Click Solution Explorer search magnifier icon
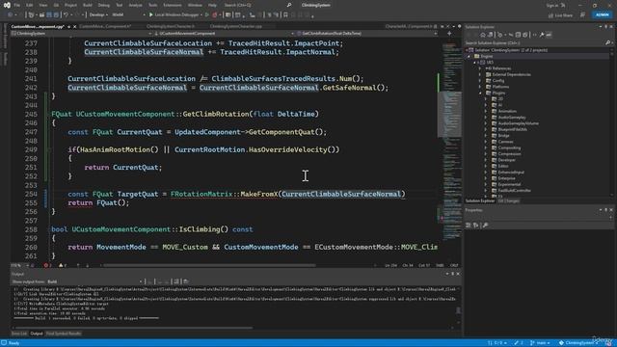Image resolution: width=617 pixels, height=347 pixels. point(608,42)
